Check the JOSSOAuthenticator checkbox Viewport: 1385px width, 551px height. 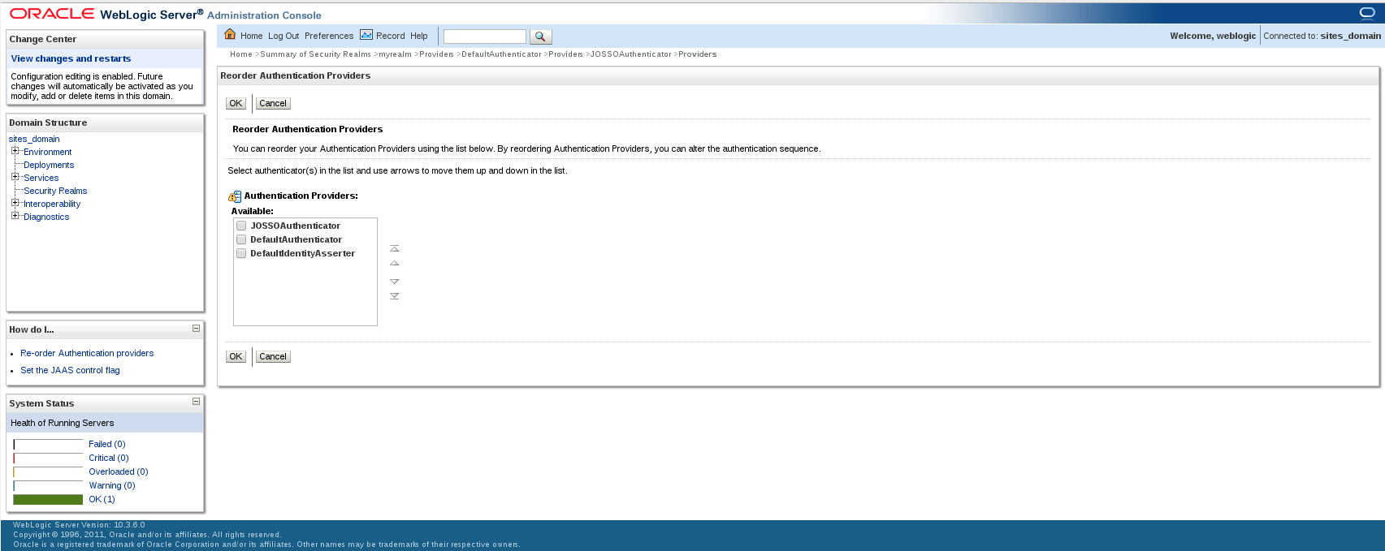[241, 226]
